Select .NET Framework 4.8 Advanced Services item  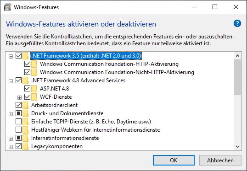[79, 80]
